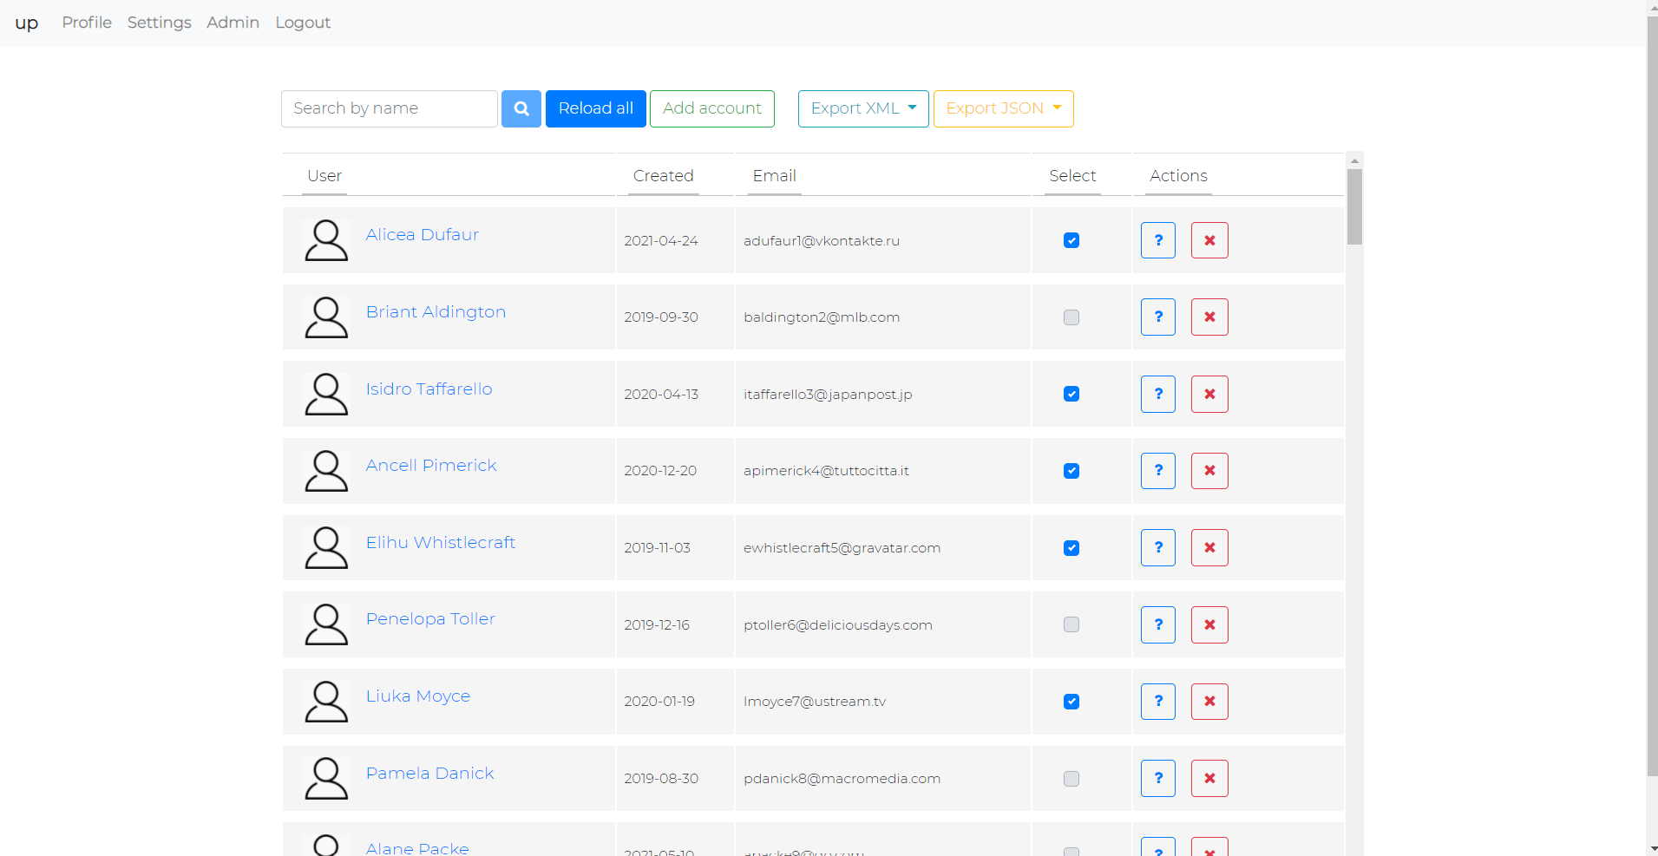The image size is (1658, 856).
Task: Click the Email column header
Action: (x=775, y=176)
